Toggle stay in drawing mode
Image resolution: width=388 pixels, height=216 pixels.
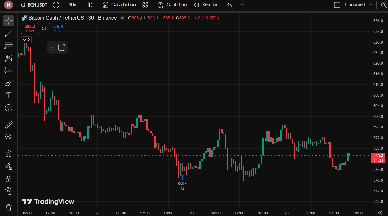tap(8, 166)
